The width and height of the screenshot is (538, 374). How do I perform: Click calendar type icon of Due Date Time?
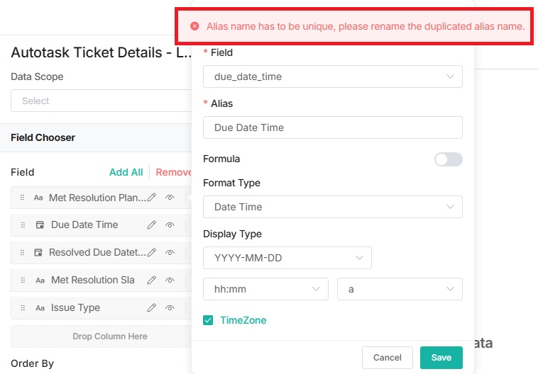[x=40, y=225]
